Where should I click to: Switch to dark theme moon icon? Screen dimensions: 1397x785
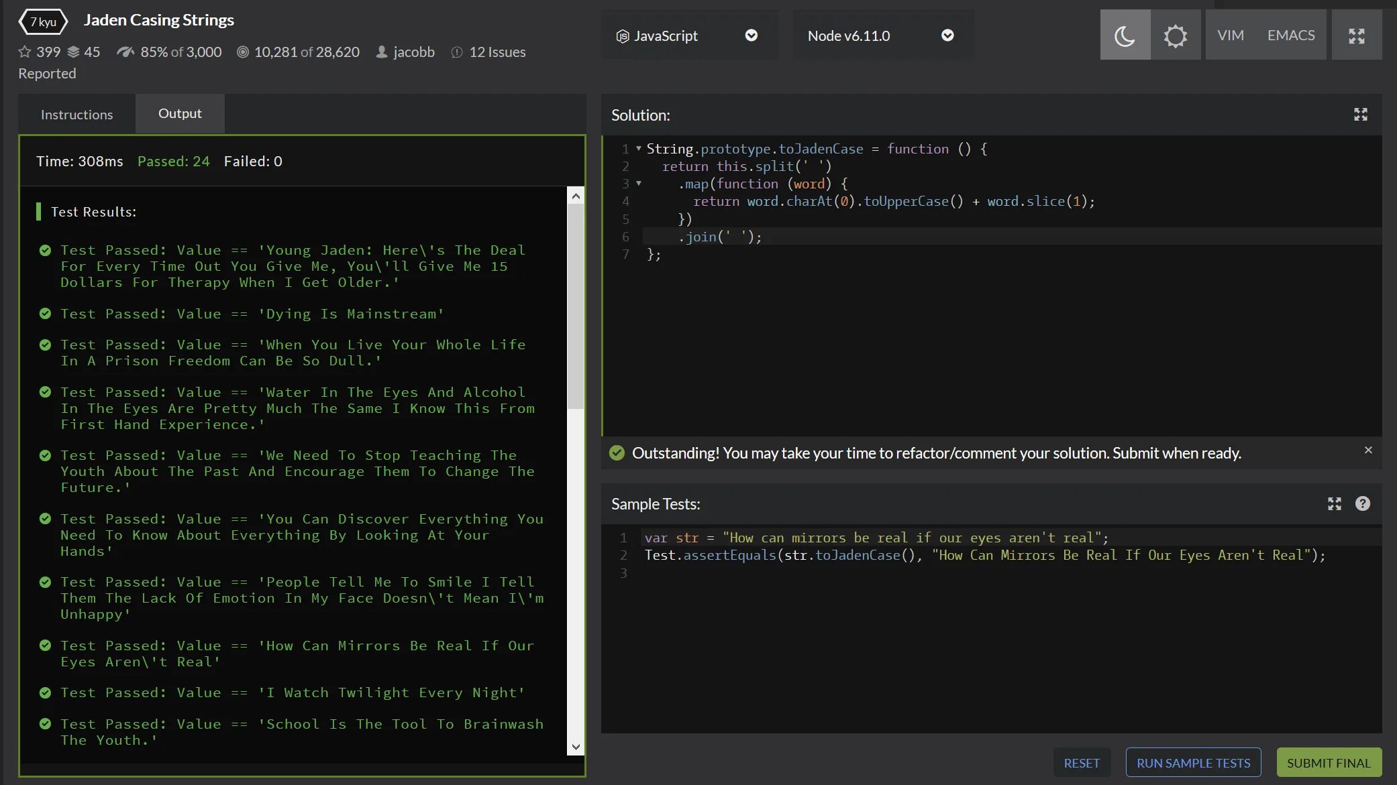1125,36
